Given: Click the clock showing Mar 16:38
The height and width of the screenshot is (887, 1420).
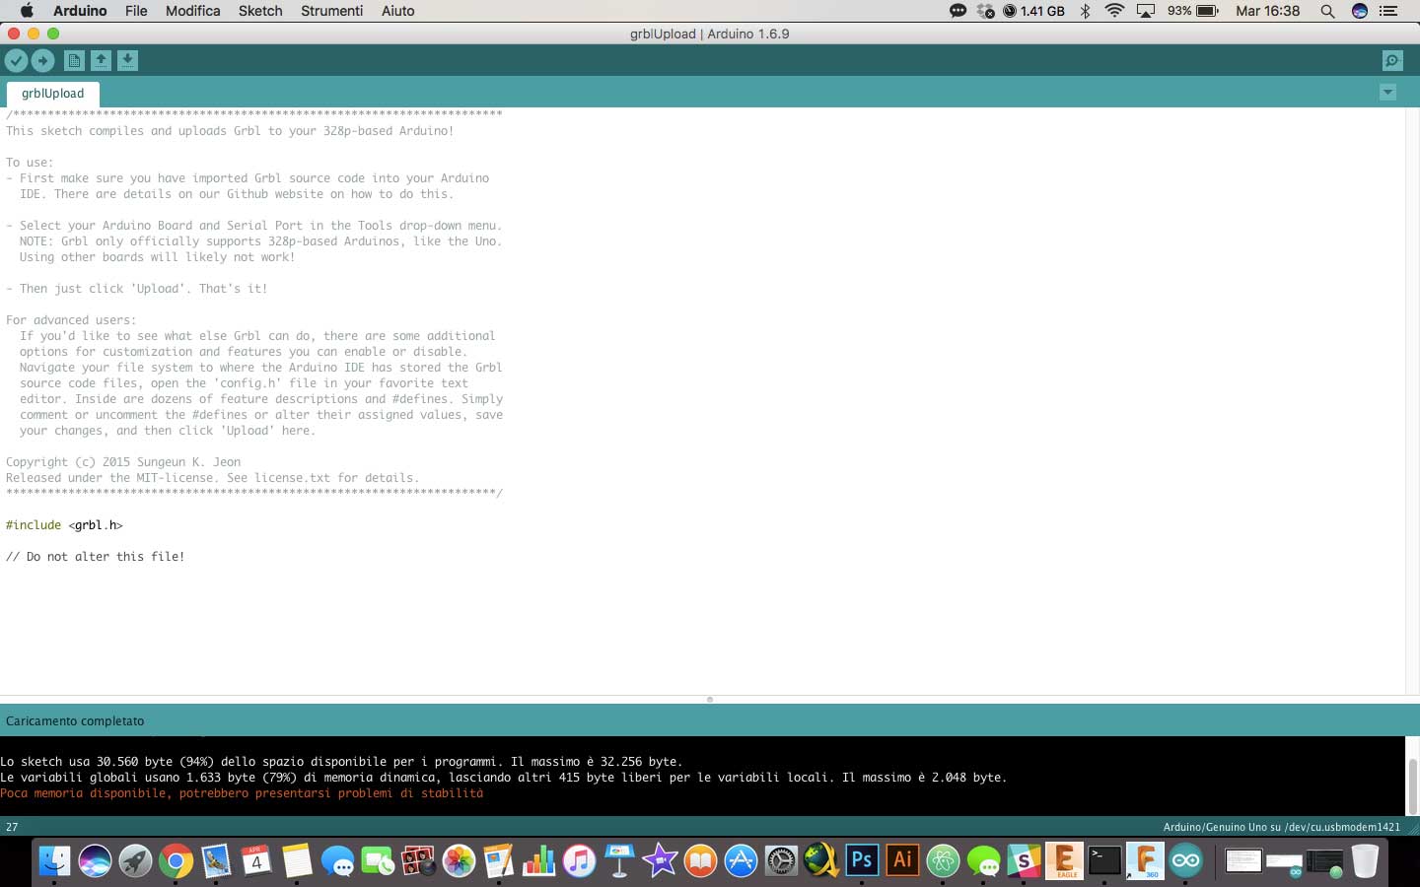Looking at the screenshot, I should pyautogui.click(x=1267, y=11).
